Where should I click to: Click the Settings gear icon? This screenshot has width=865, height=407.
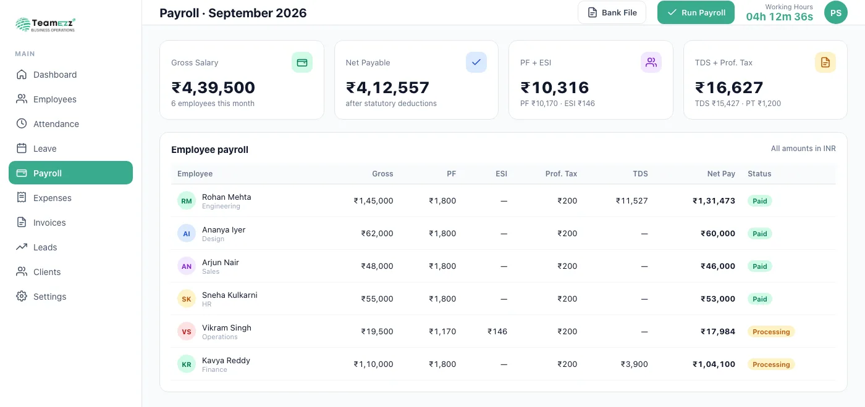point(22,297)
